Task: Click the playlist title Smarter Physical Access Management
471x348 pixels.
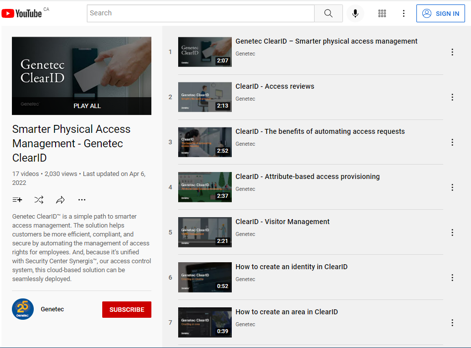Action: [71, 143]
